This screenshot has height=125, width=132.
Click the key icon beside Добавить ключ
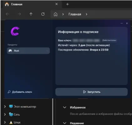pyautogui.click(x=9, y=92)
